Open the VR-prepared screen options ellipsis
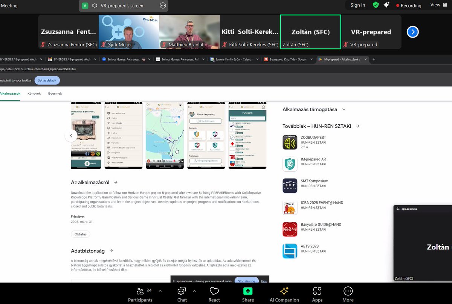This screenshot has height=304, width=452. click(163, 6)
